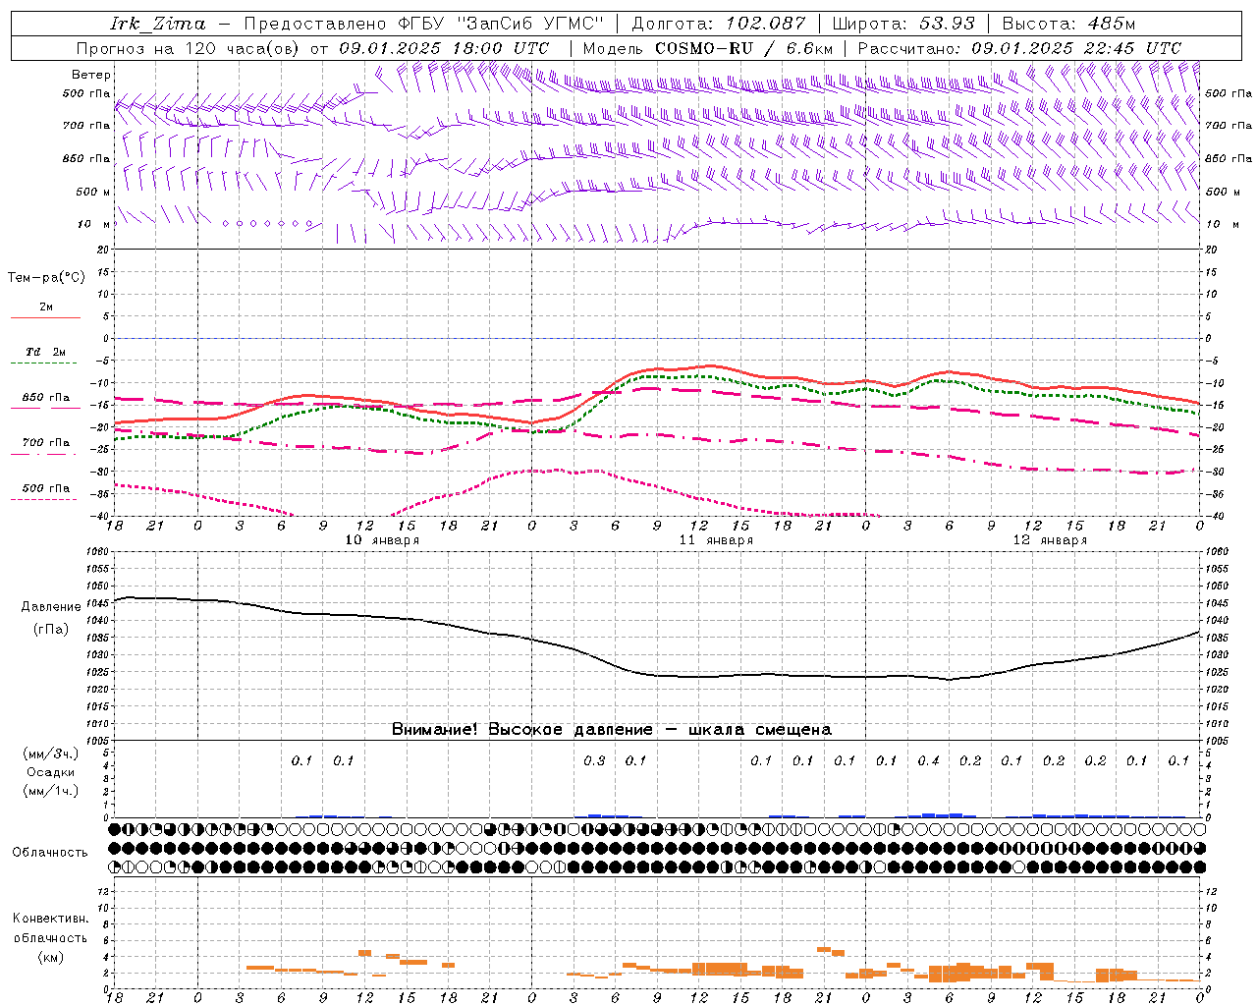Click the Долгота: 102.087 value

pos(718,24)
